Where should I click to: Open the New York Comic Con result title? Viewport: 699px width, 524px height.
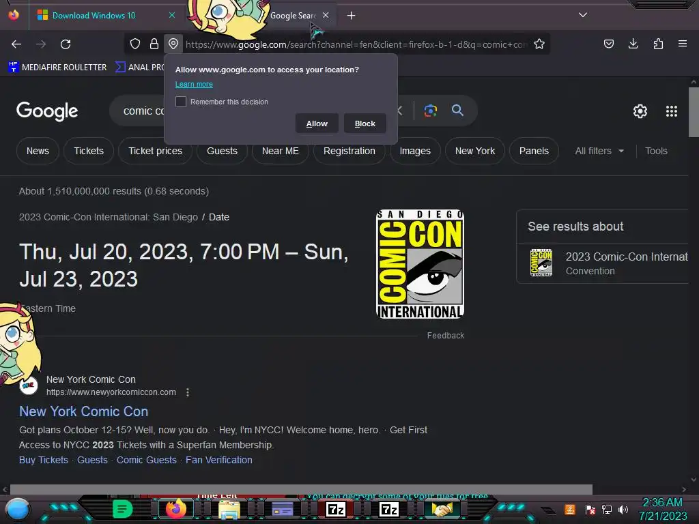pyautogui.click(x=83, y=411)
